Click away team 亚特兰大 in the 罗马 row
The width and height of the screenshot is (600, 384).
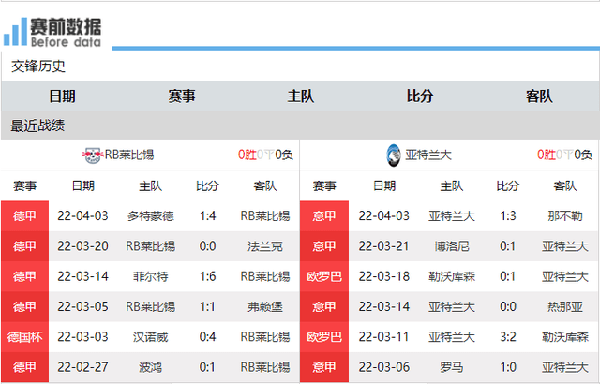(x=565, y=367)
